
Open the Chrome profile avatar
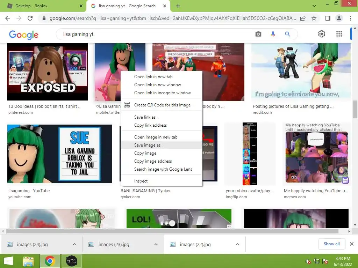coord(339,18)
